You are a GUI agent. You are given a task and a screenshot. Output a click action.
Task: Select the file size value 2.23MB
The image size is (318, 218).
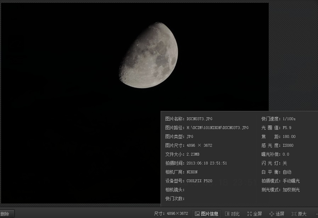[193, 154]
